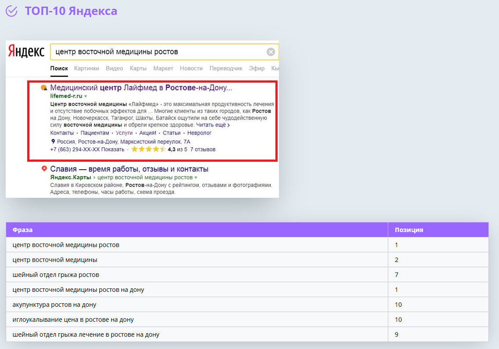Click the Yandex logo
The image size is (499, 349).
pos(26,51)
